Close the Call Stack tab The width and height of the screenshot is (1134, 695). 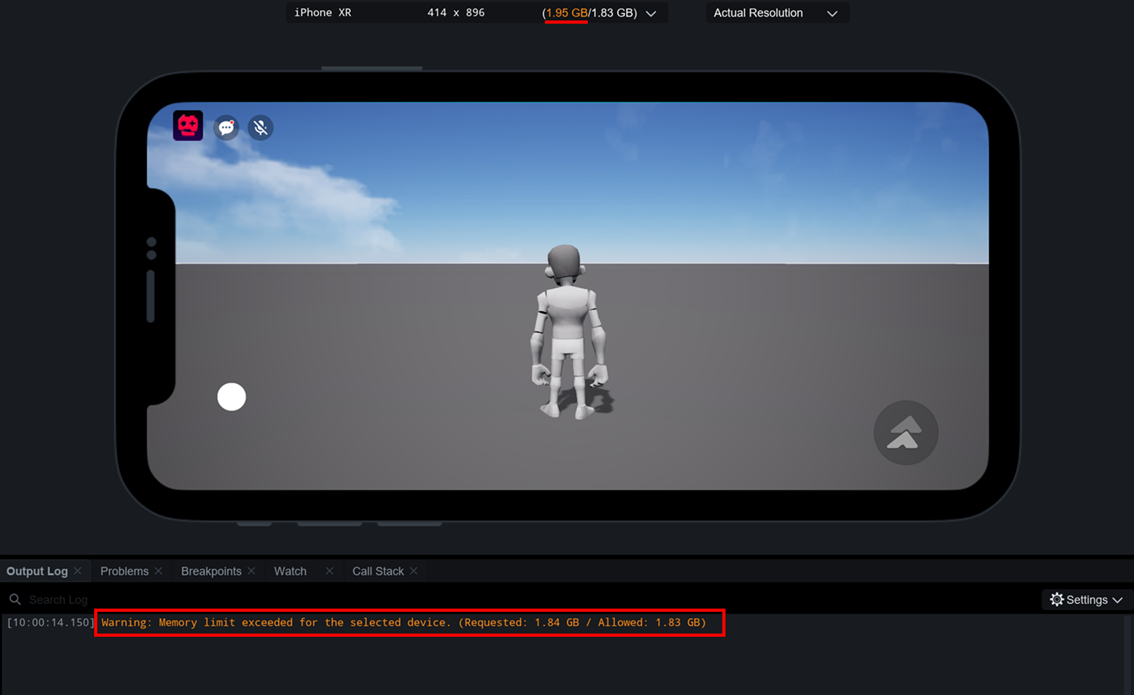click(x=414, y=571)
